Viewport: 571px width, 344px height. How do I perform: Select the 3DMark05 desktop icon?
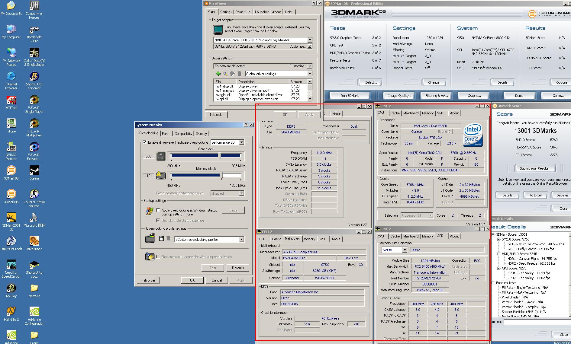[x=11, y=173]
